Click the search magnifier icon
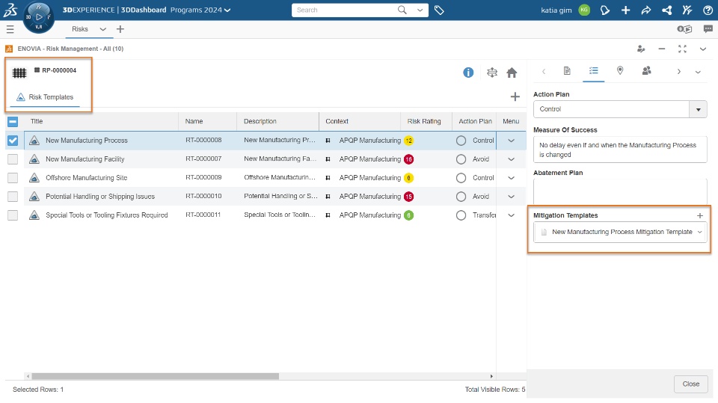Image resolution: width=718 pixels, height=403 pixels. 402,10
